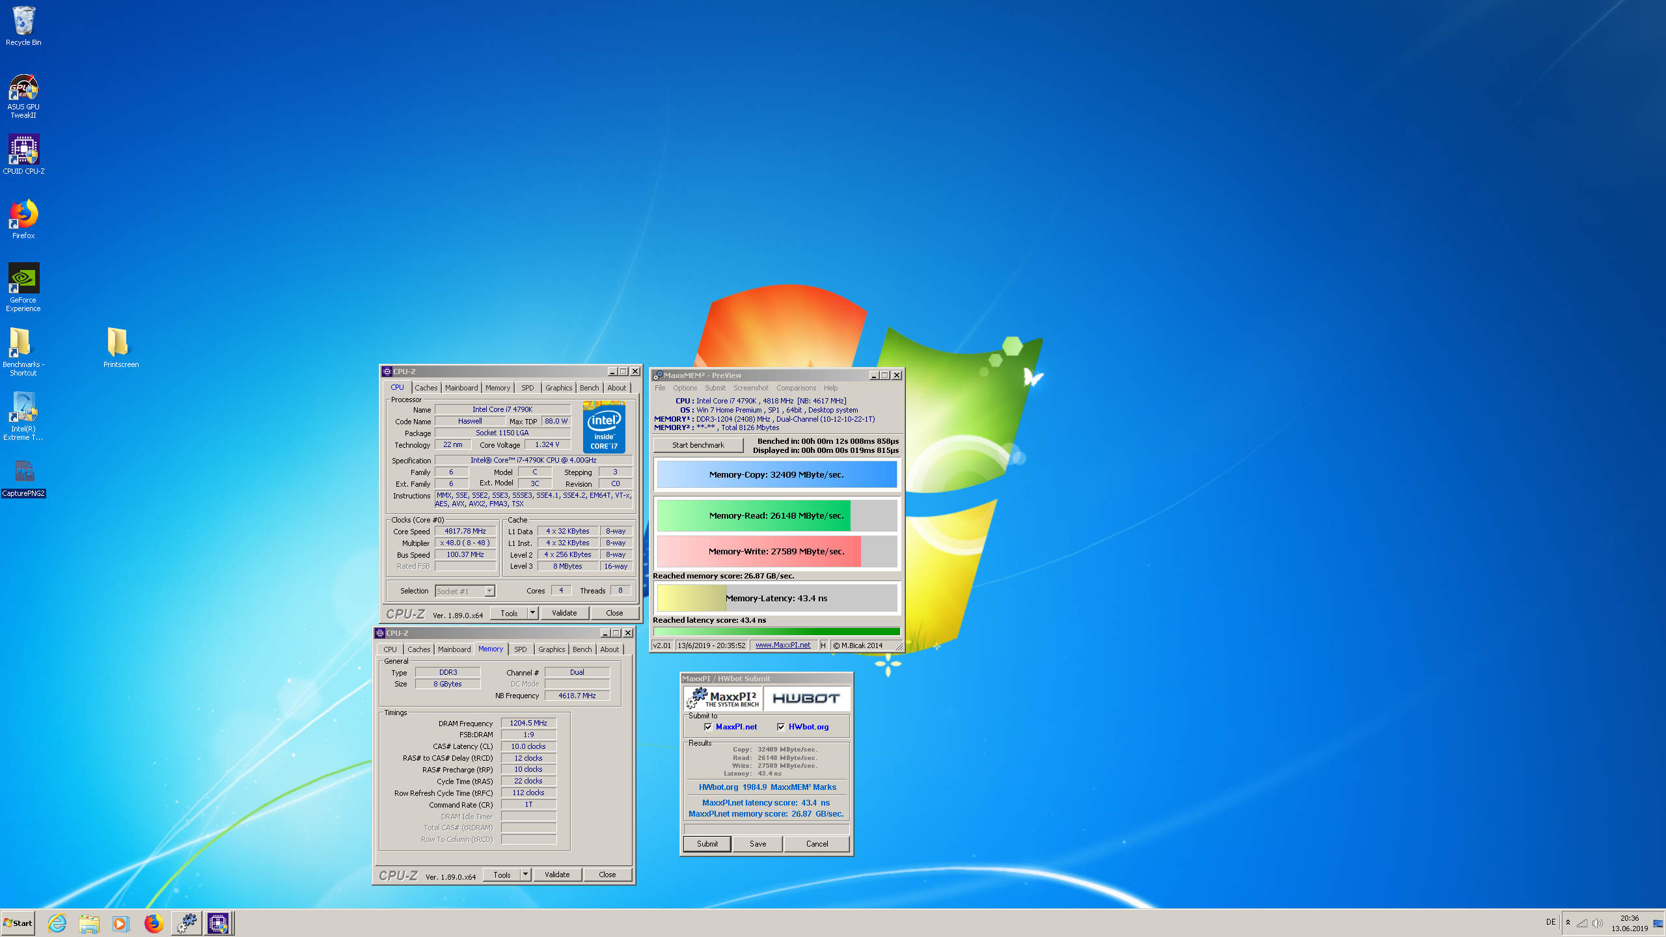Click the H button in MaxxMEM² status bar

point(823,645)
